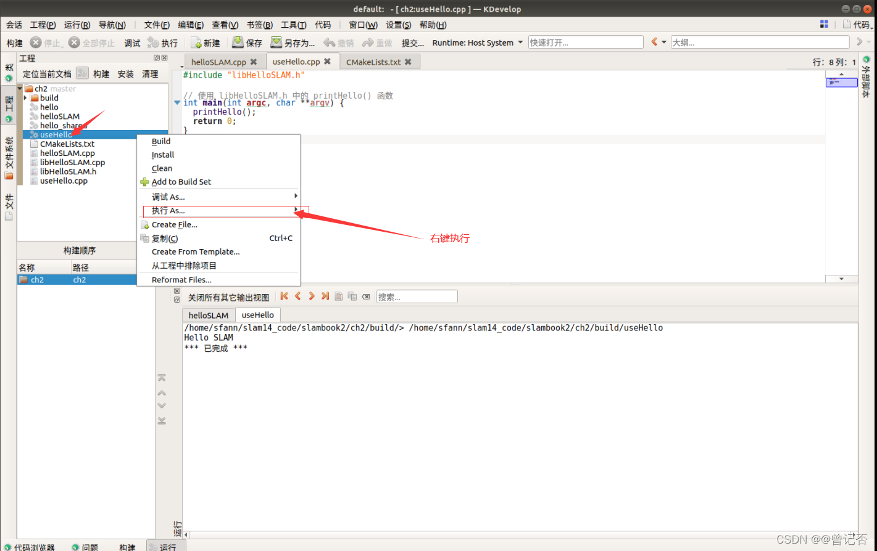Save the file with 保存
877x551 pixels.
click(247, 43)
